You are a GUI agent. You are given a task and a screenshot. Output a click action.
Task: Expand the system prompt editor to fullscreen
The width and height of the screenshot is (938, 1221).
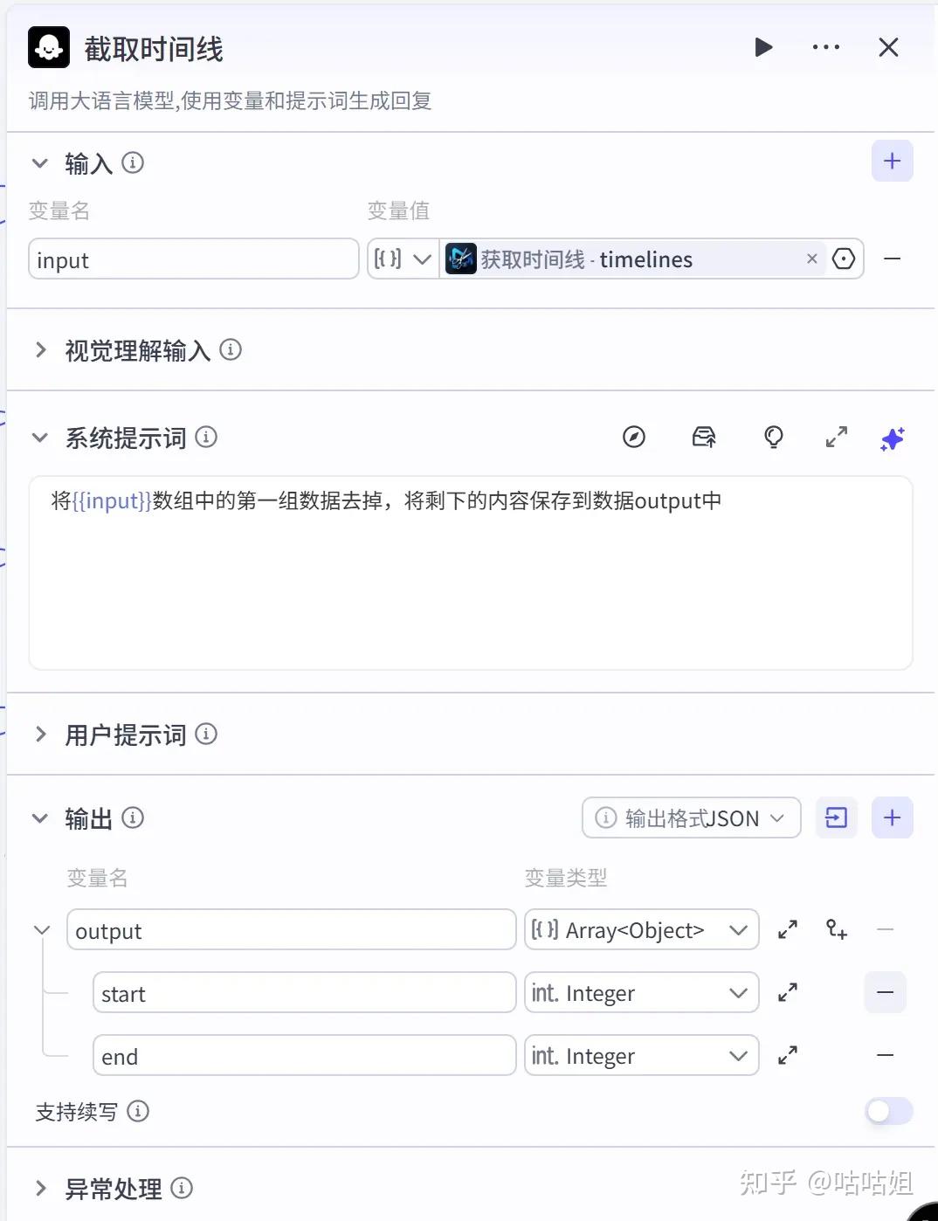click(837, 437)
